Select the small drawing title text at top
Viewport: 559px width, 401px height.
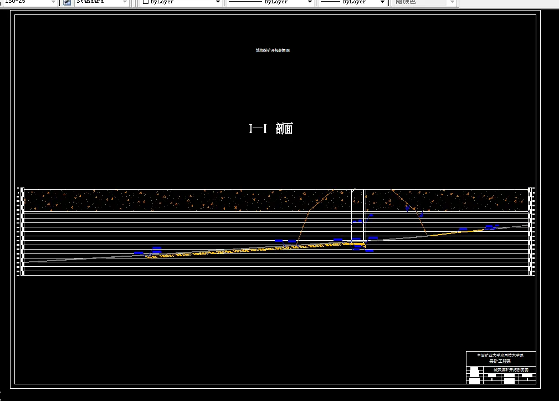pos(273,50)
